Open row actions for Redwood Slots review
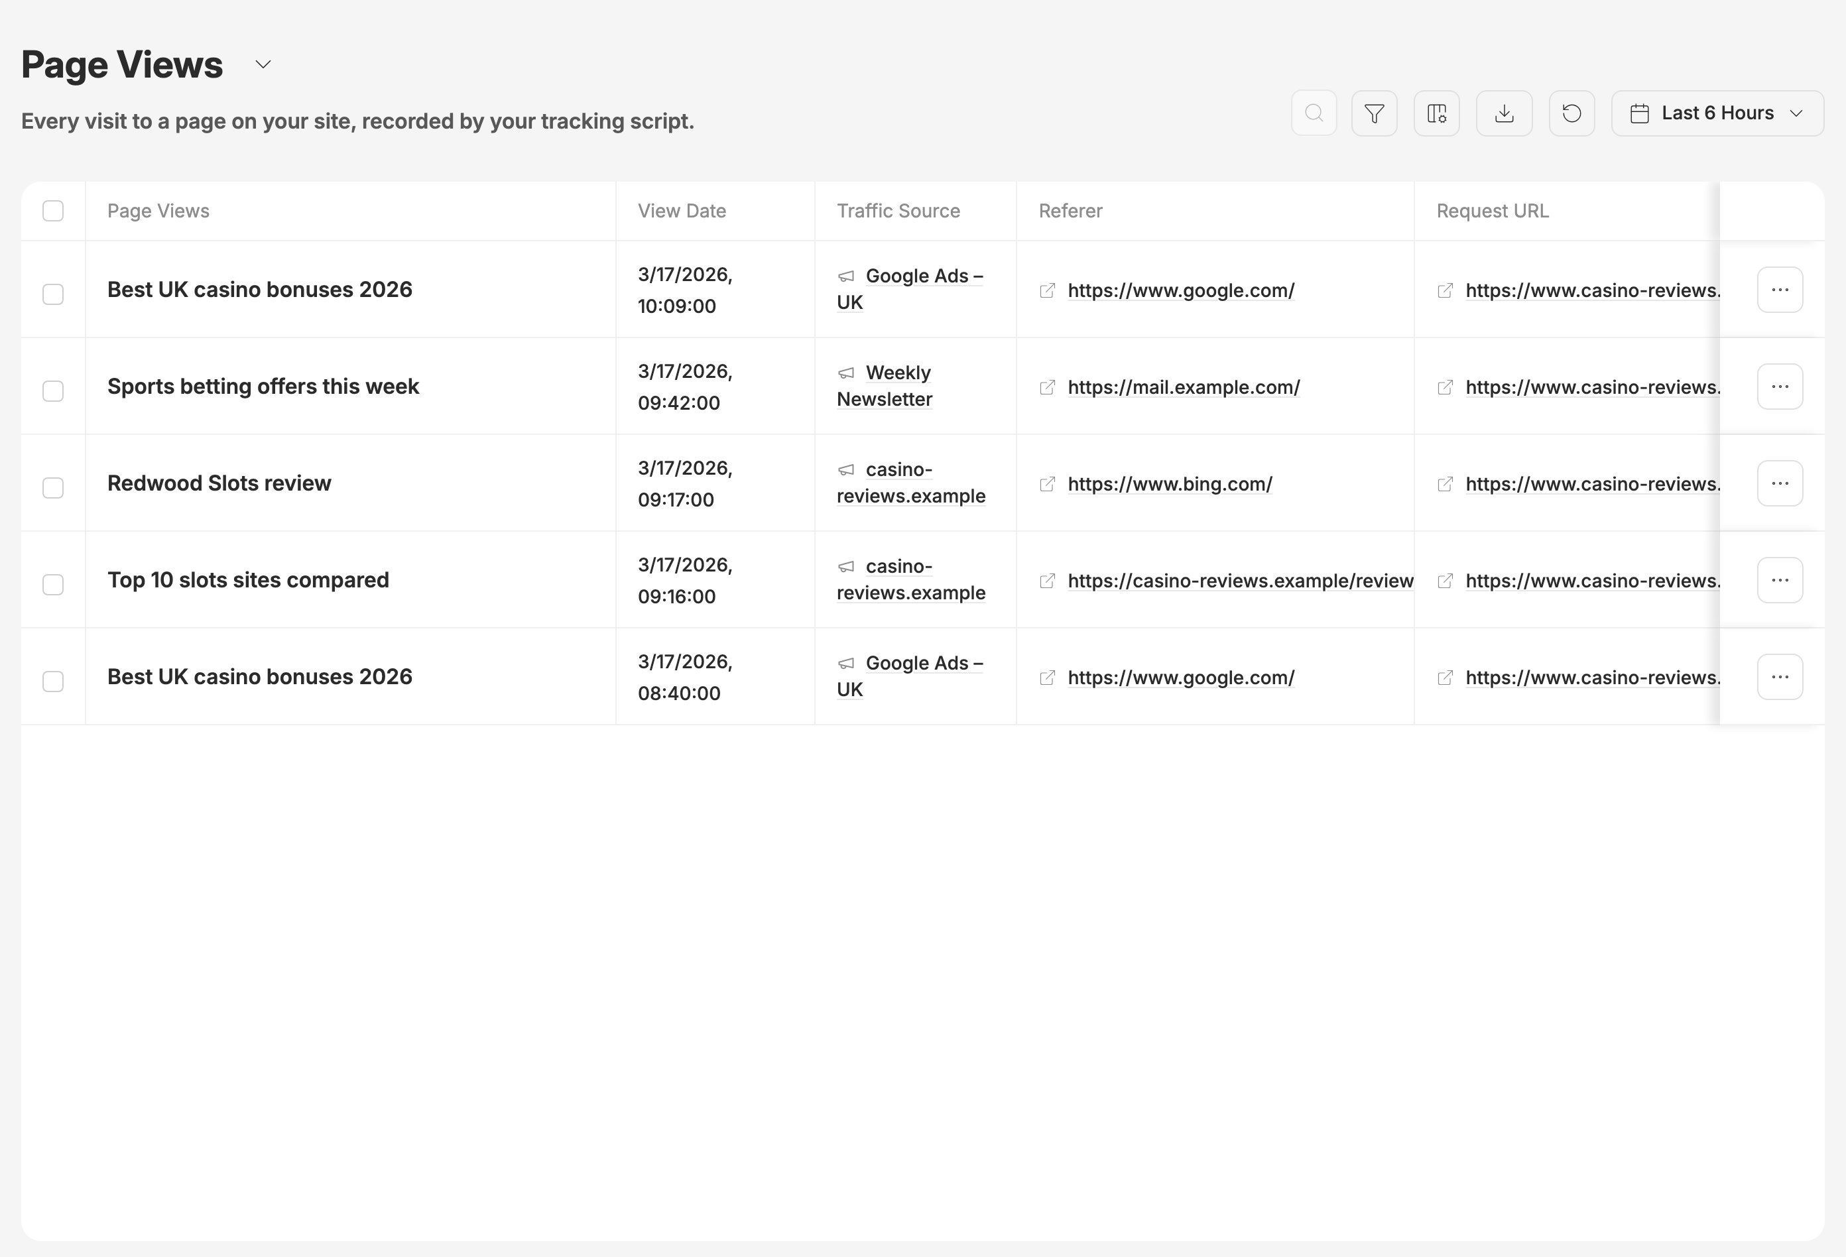This screenshot has height=1257, width=1846. (x=1779, y=483)
